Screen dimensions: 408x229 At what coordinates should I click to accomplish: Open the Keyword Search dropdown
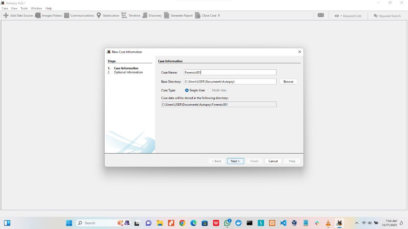[387, 16]
